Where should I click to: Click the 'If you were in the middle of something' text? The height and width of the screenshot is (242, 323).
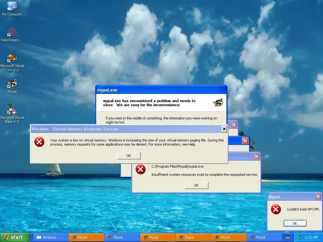click(161, 120)
